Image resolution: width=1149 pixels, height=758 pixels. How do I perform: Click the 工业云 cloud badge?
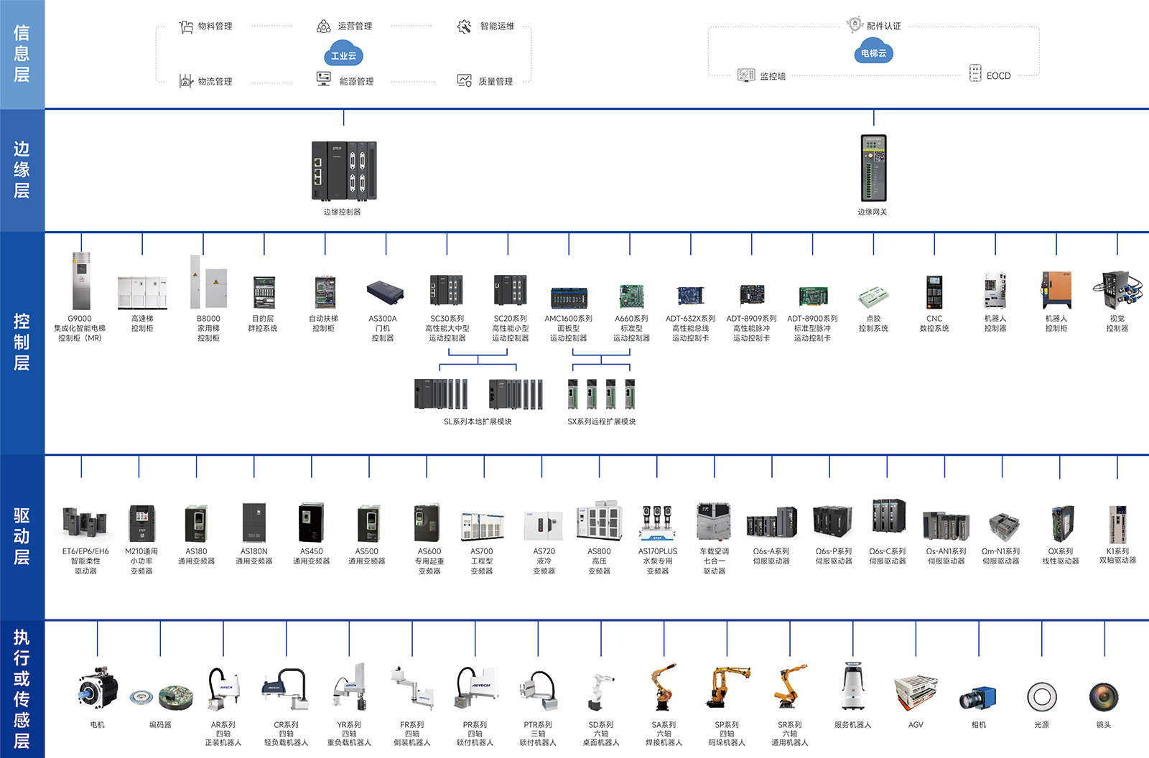pos(343,55)
